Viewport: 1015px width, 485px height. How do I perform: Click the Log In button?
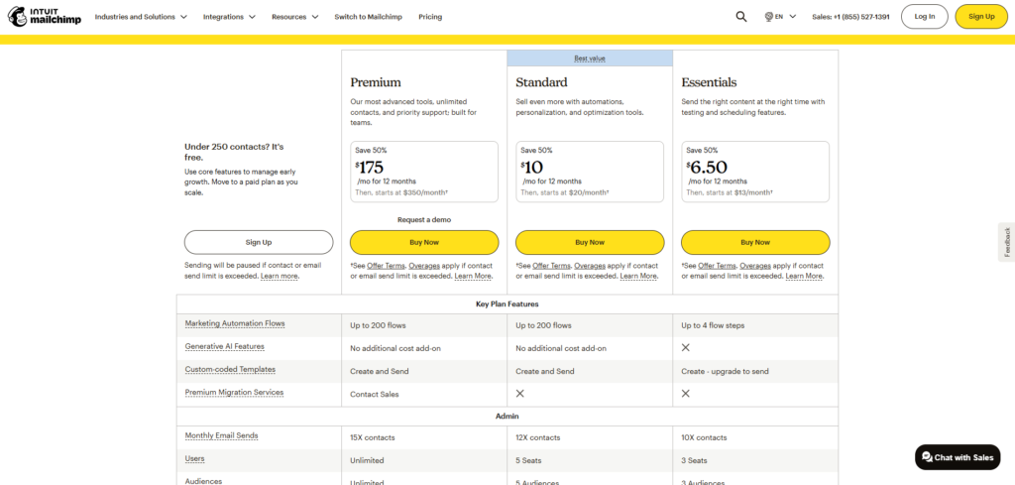(924, 17)
